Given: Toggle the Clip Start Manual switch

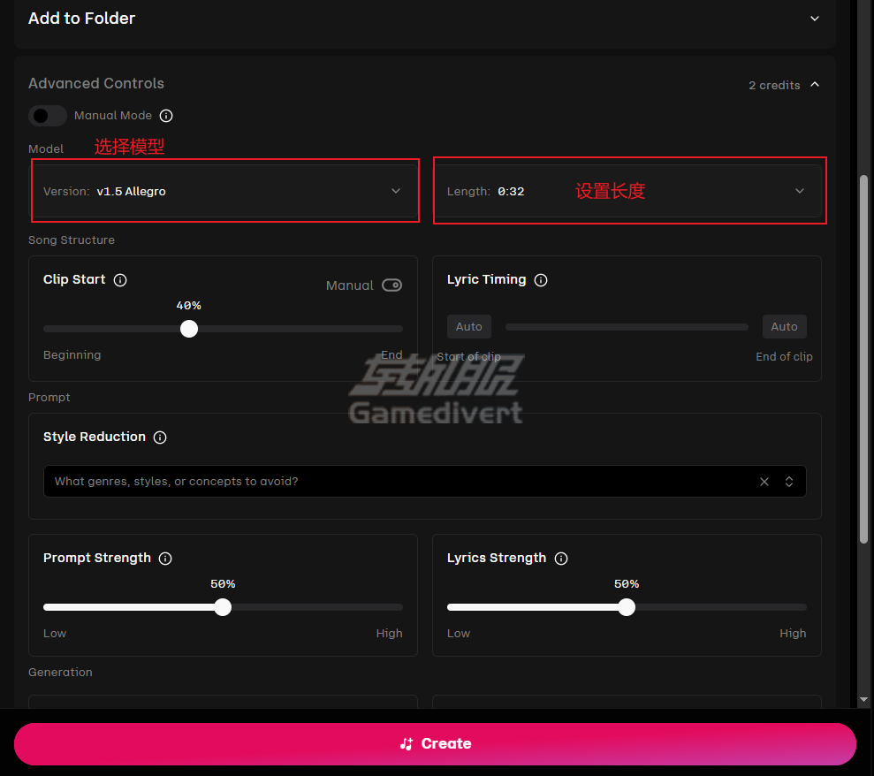Looking at the screenshot, I should coord(391,285).
